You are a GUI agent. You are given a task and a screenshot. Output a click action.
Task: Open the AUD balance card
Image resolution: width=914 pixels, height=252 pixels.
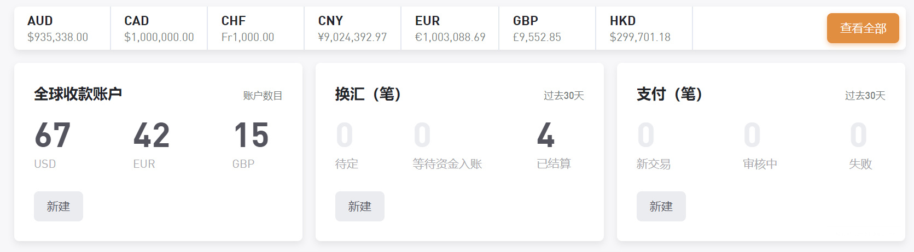62,28
